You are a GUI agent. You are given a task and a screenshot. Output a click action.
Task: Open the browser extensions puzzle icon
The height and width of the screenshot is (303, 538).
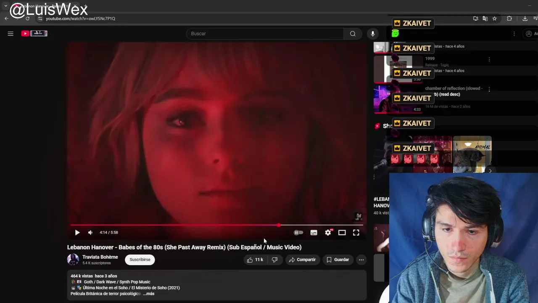click(x=509, y=19)
